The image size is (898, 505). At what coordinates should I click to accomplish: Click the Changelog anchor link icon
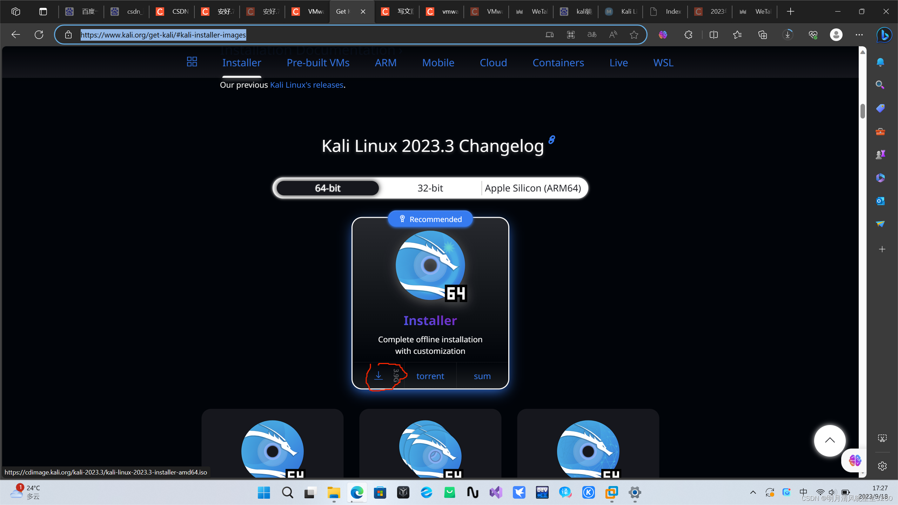pos(552,140)
